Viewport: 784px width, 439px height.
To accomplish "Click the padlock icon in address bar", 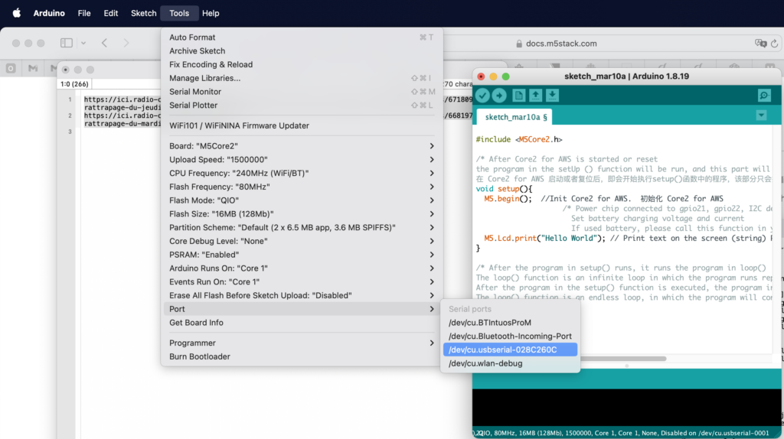I will 519,44.
